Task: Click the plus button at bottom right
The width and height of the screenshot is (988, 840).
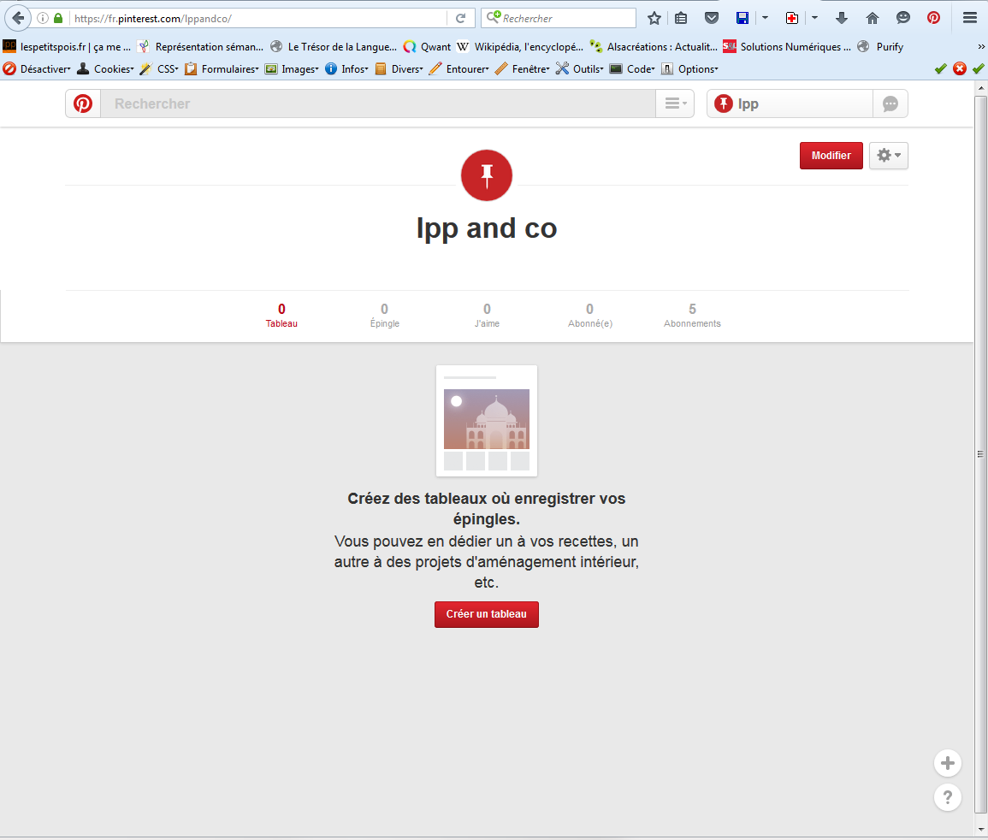Action: [947, 763]
